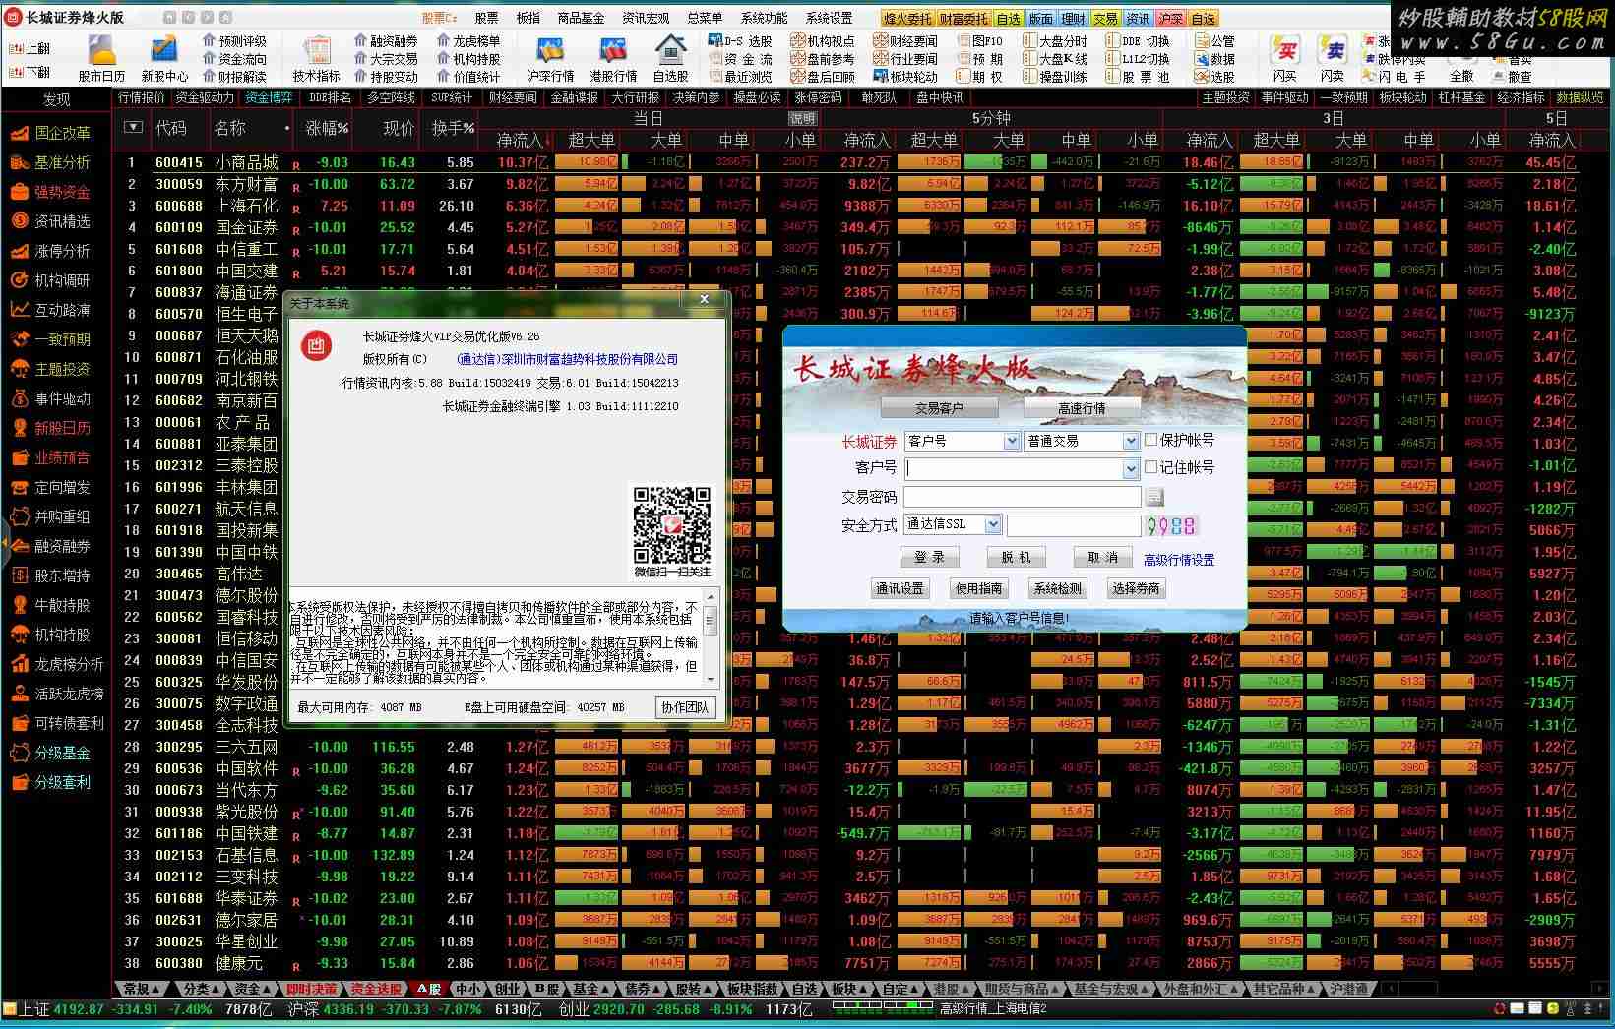1615x1029 pixels.
Task: Tick the 记住帐号 checkbox
Action: pos(1150,467)
